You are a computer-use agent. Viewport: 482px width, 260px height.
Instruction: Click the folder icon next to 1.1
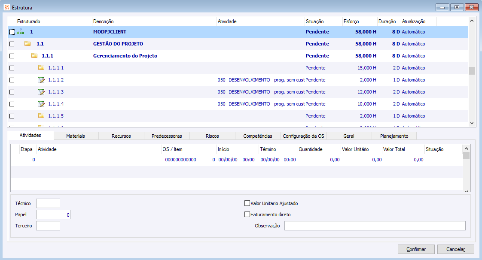pyautogui.click(x=27, y=44)
